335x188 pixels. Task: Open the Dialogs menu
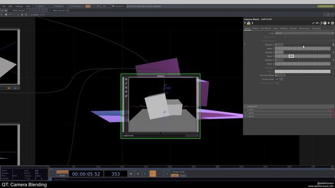[x=19, y=6]
